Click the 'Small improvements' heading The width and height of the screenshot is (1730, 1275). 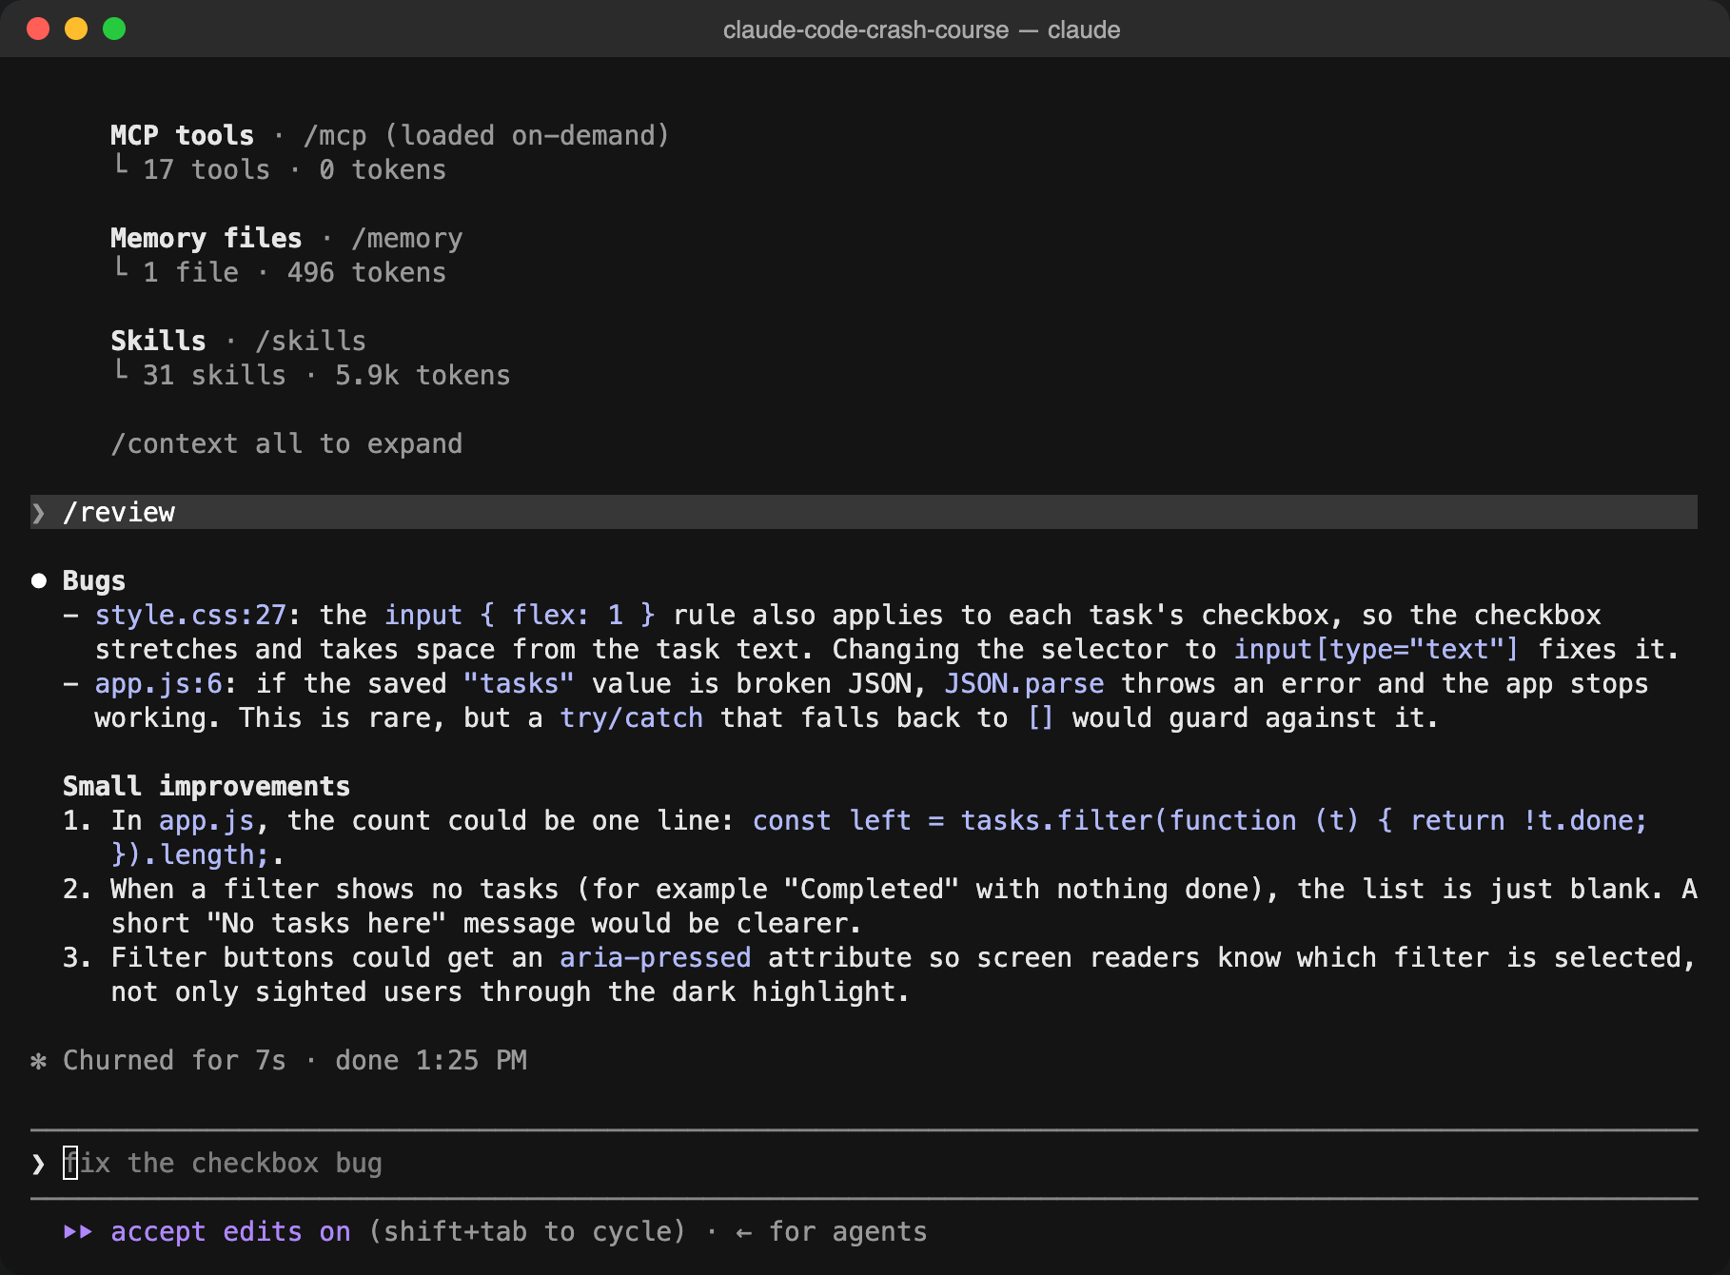(206, 786)
